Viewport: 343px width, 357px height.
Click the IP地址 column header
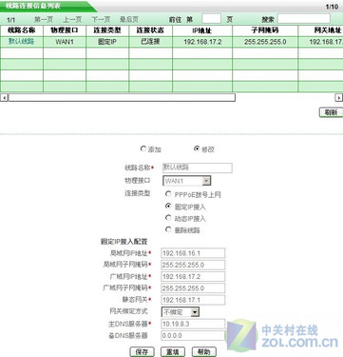tap(202, 30)
